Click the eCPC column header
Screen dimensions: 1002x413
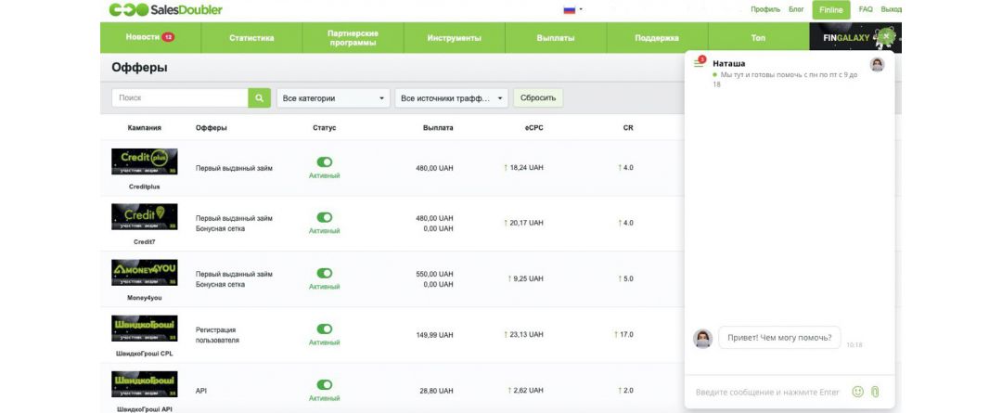533,128
